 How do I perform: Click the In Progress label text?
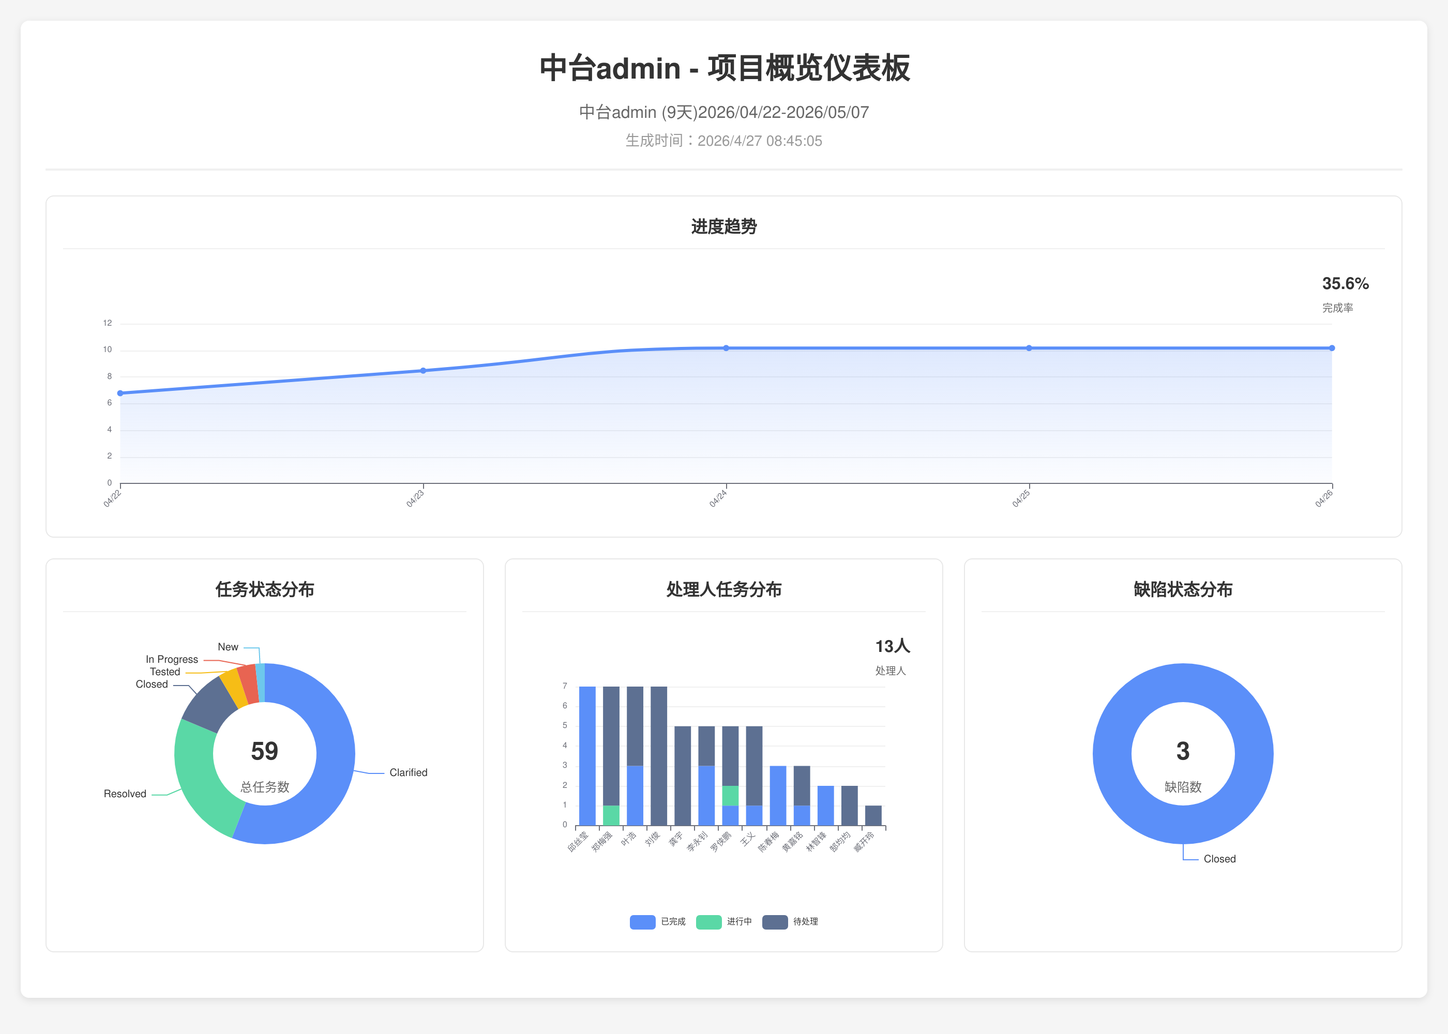172,660
